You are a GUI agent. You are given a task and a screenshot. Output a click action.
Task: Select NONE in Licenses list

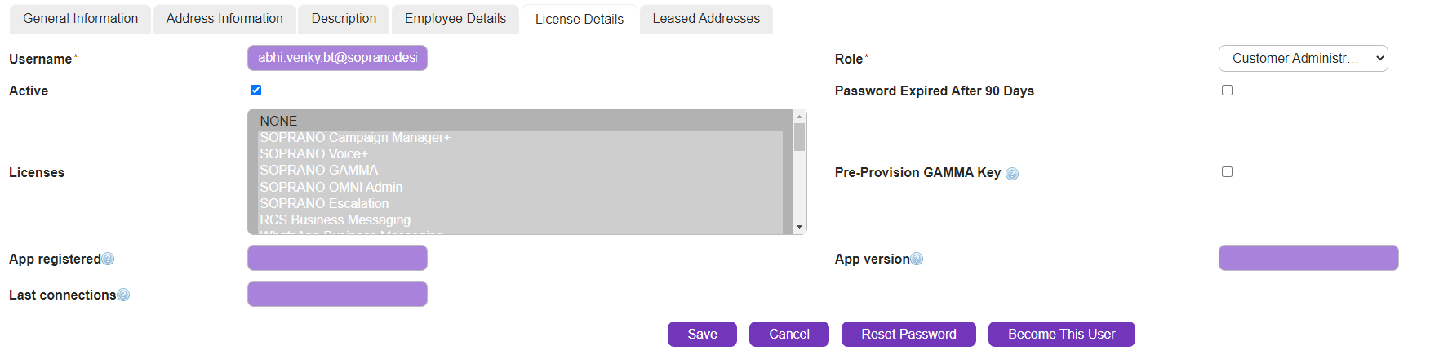click(278, 121)
